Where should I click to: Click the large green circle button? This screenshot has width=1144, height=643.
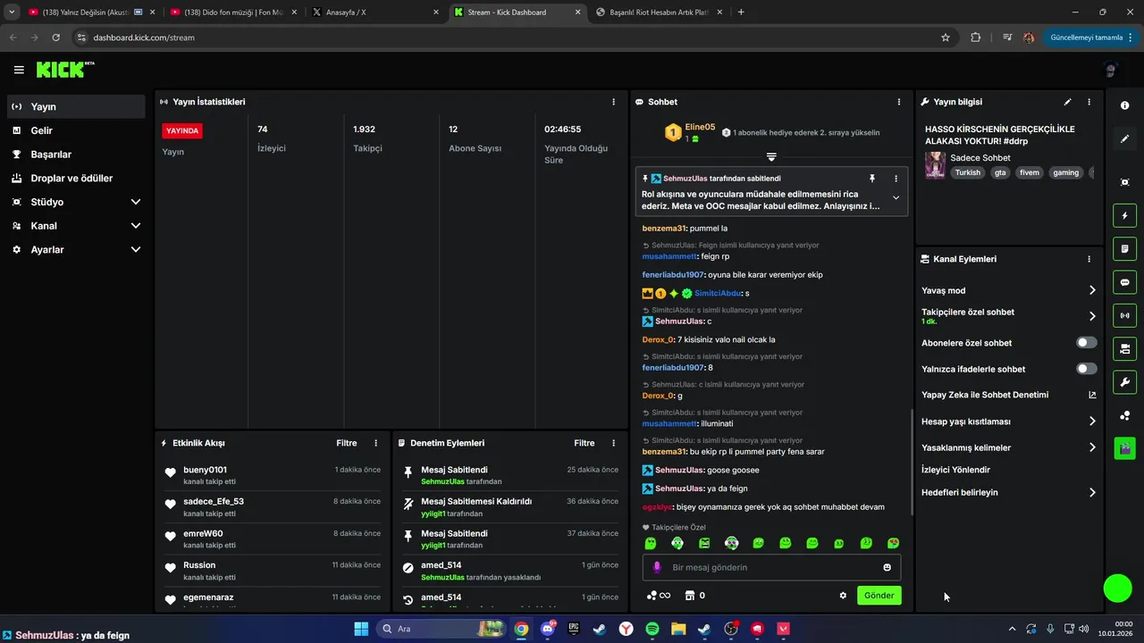tap(1118, 588)
